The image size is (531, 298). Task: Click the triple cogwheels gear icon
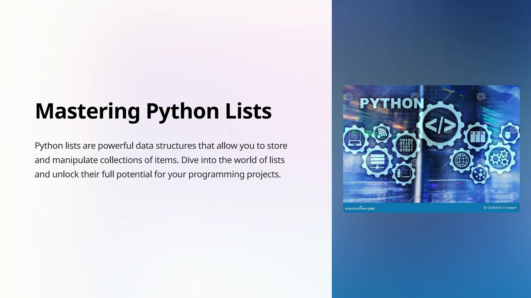pyautogui.click(x=500, y=158)
